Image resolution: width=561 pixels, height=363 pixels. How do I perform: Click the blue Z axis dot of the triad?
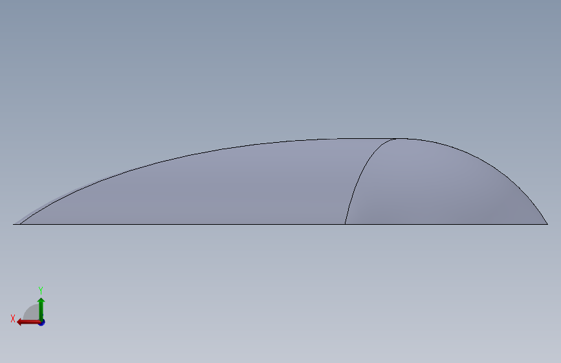tap(42, 323)
